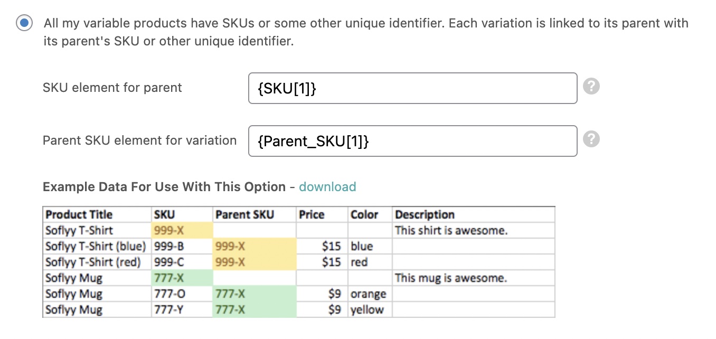Click the 'Parent SKU' column header in table
Image resolution: width=716 pixels, height=339 pixels.
click(244, 214)
